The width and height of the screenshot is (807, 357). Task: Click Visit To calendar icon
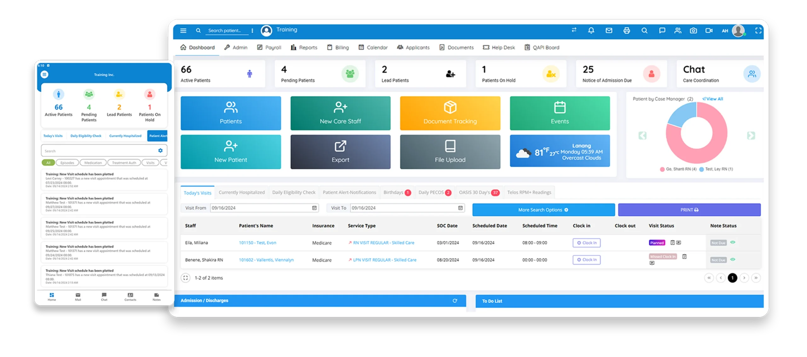click(x=460, y=208)
